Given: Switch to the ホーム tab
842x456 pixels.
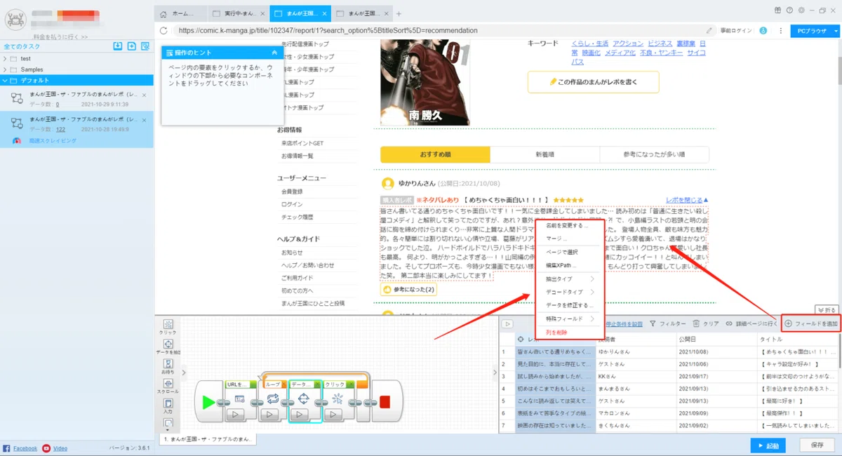Looking at the screenshot, I should (181, 13).
